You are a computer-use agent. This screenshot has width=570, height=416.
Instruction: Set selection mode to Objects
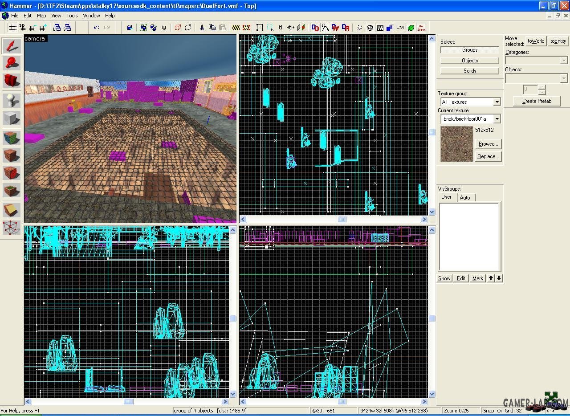(470, 60)
